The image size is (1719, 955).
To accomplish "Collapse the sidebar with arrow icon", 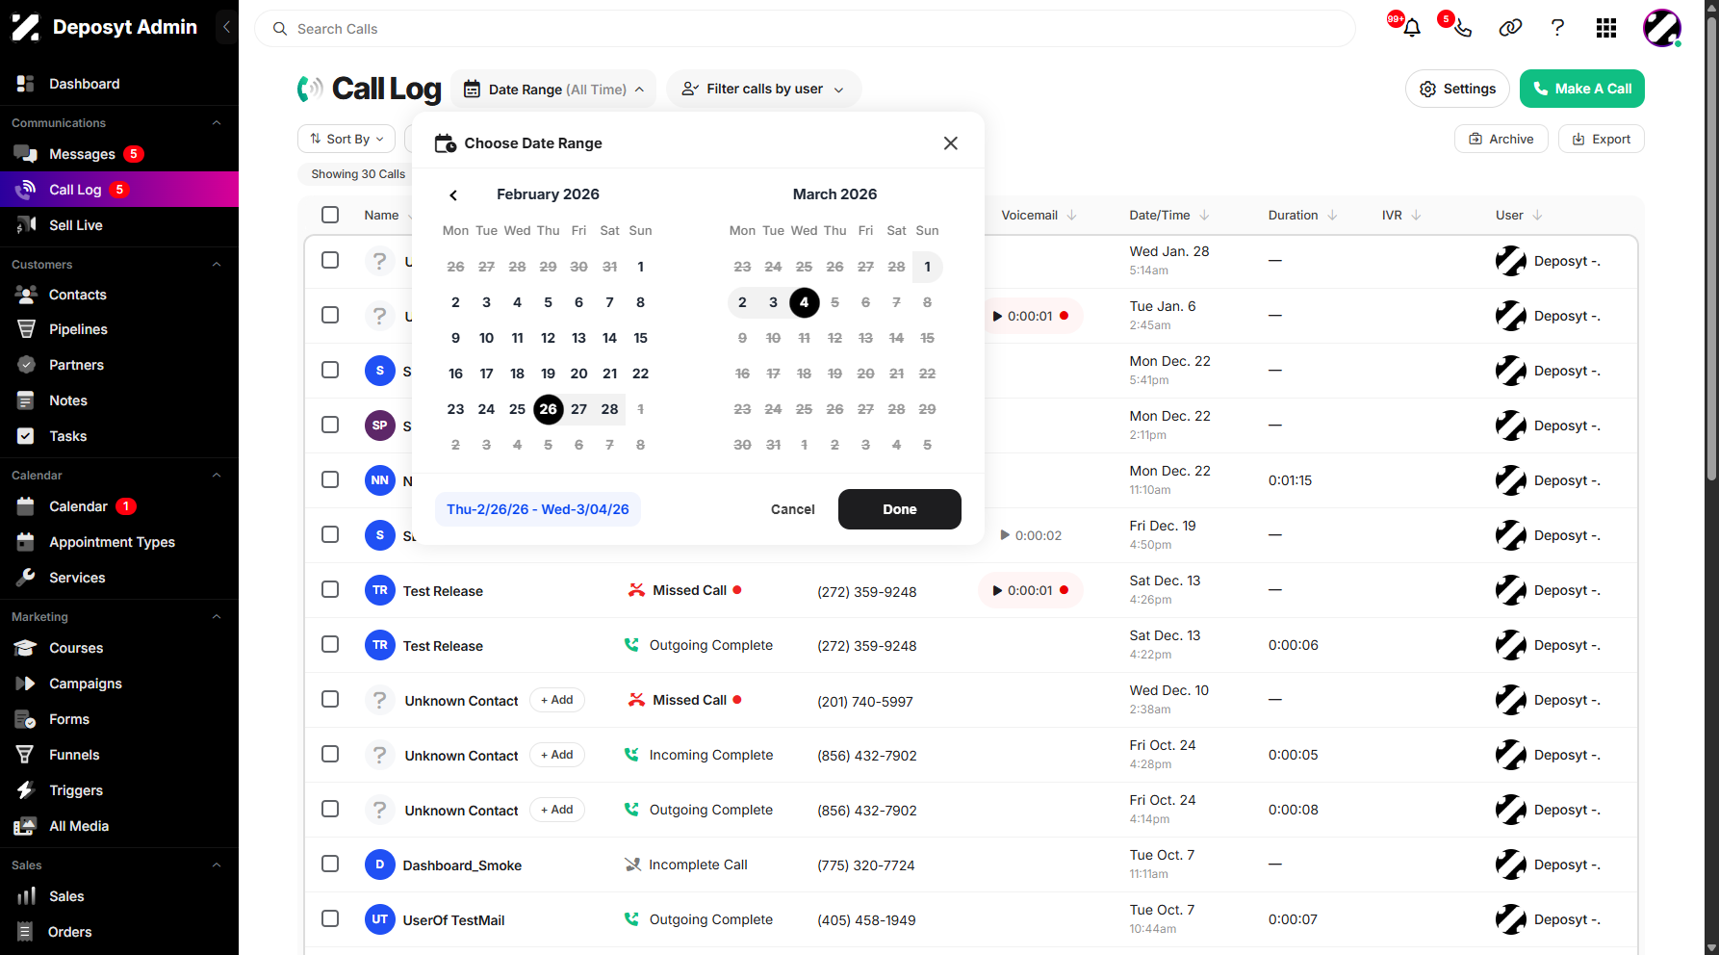I will pyautogui.click(x=226, y=27).
